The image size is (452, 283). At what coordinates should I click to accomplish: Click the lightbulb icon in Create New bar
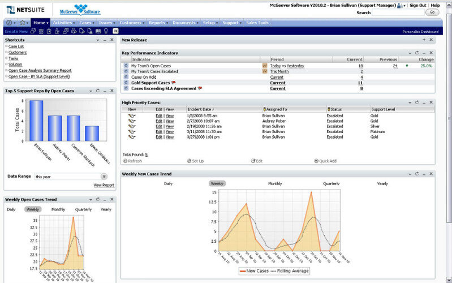pos(105,31)
